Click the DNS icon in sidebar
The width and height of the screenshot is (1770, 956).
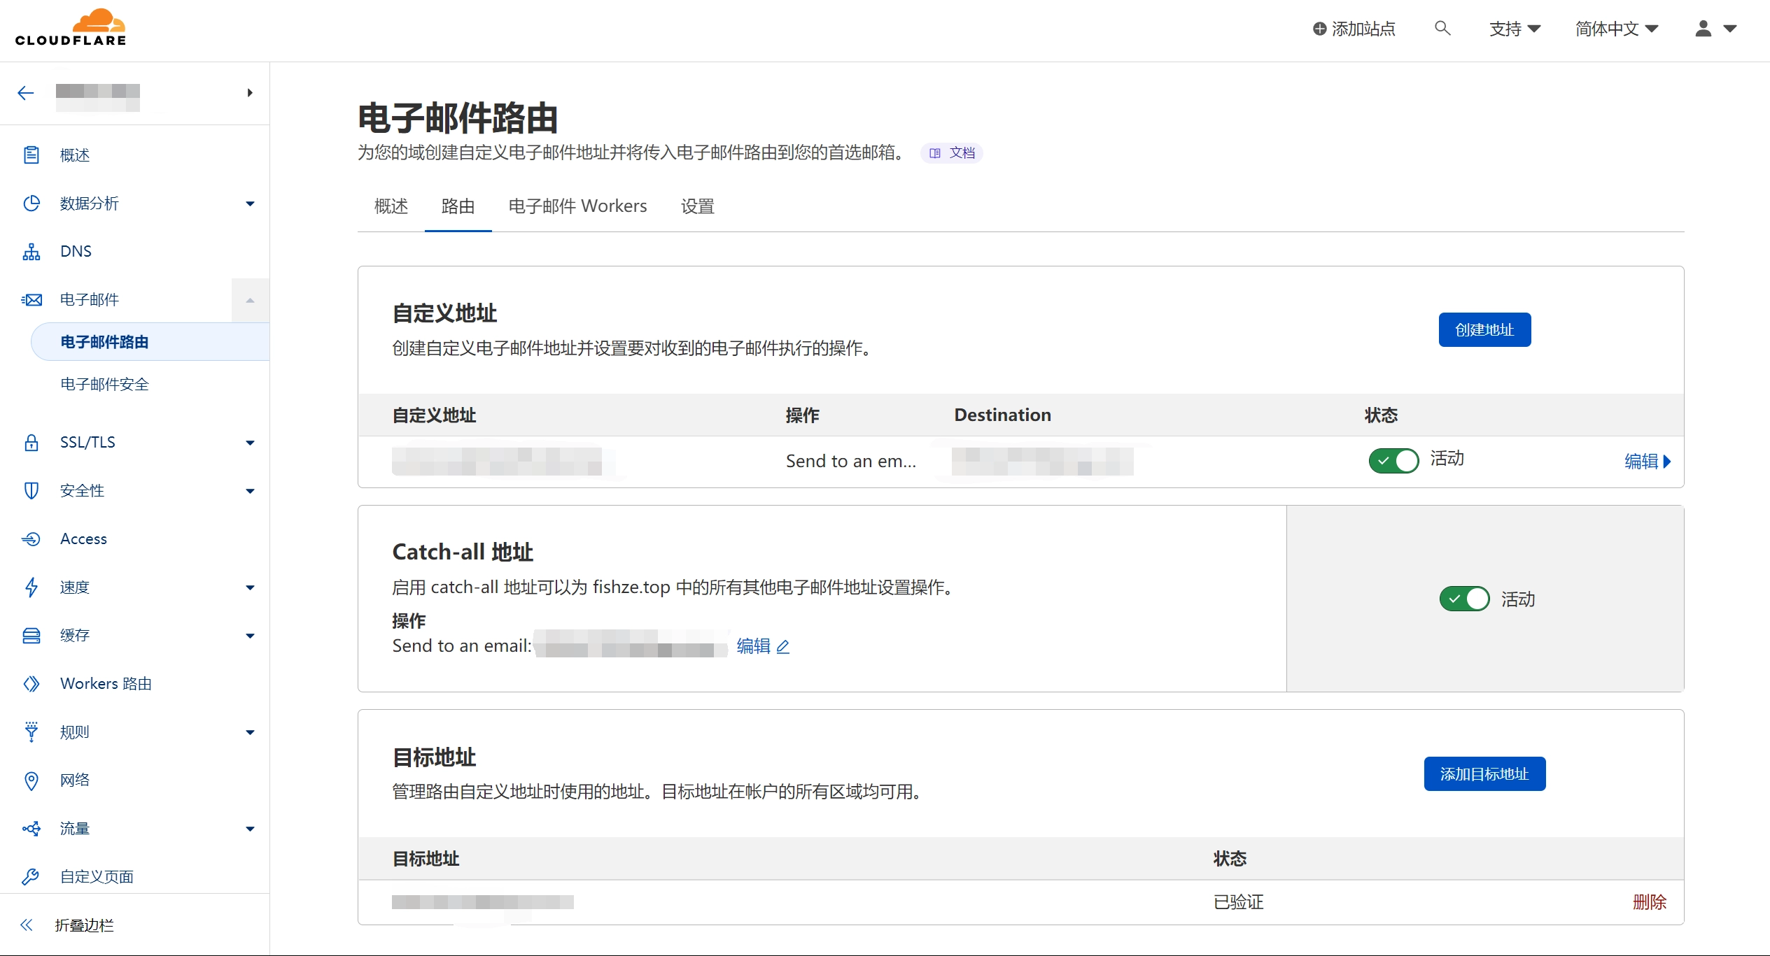pos(31,252)
